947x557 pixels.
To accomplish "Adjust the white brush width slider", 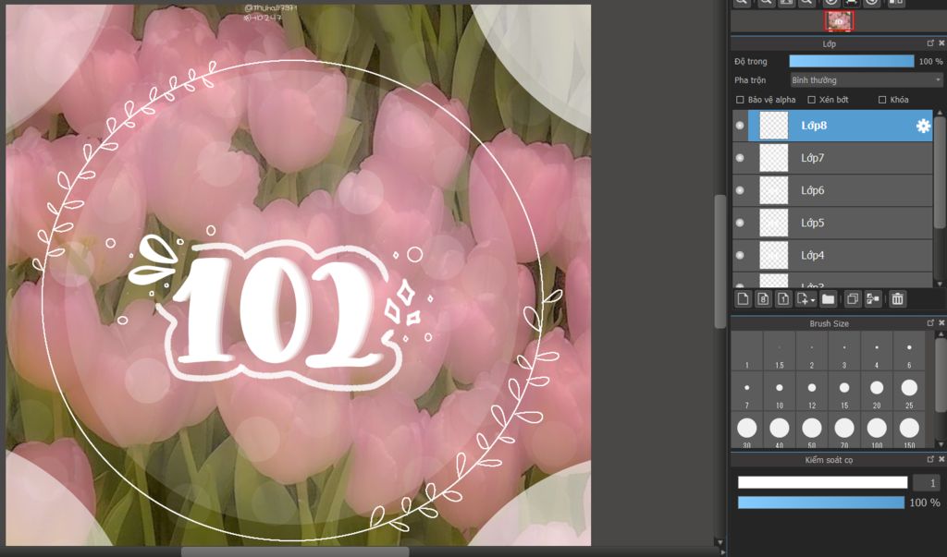I will pos(822,482).
